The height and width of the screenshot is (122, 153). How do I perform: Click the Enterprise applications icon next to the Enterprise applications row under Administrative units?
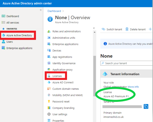[49, 44]
